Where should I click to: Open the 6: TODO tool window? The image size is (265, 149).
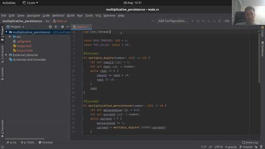click(27, 142)
